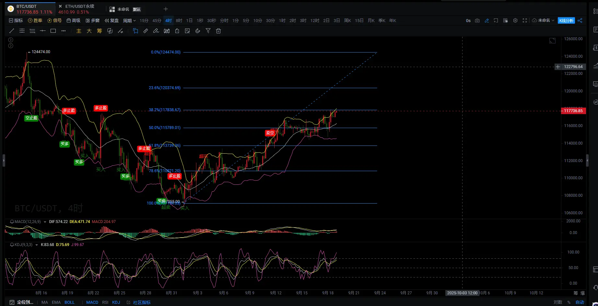Open chart settings hexagon gear icon
The height and width of the screenshot is (306, 598).
[x=515, y=20]
